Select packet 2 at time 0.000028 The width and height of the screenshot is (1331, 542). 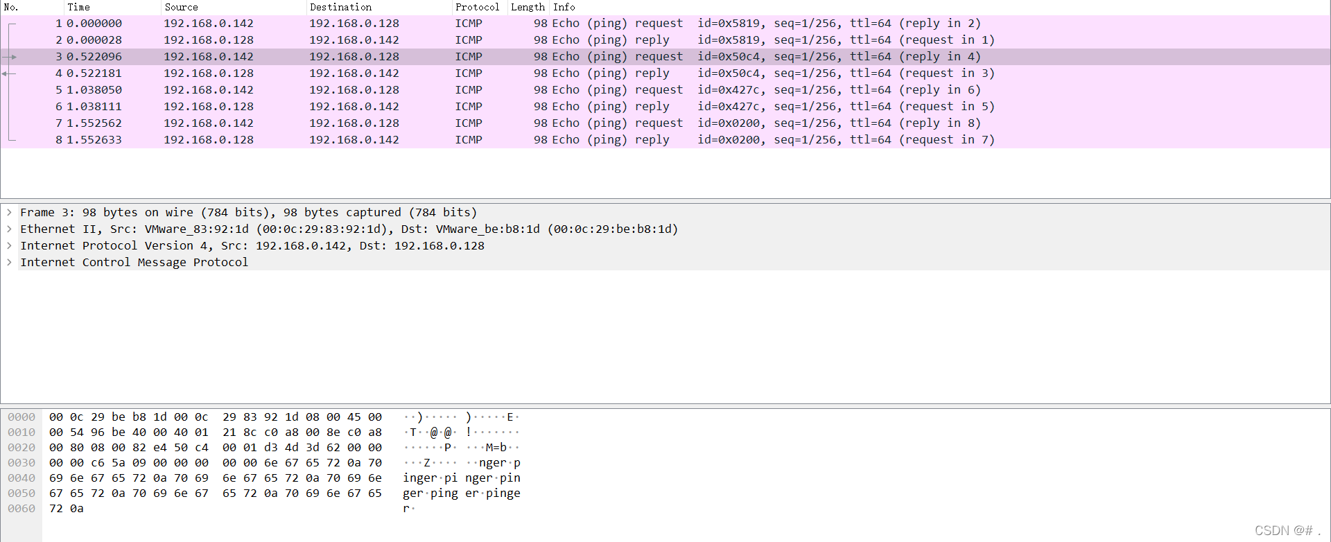[665, 40]
